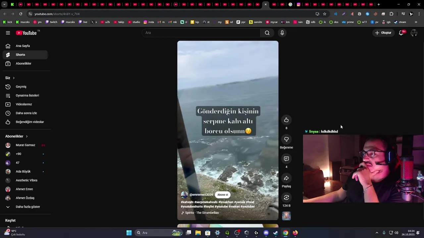
Task: Open the @emremert3039 channel link
Action: click(201, 195)
